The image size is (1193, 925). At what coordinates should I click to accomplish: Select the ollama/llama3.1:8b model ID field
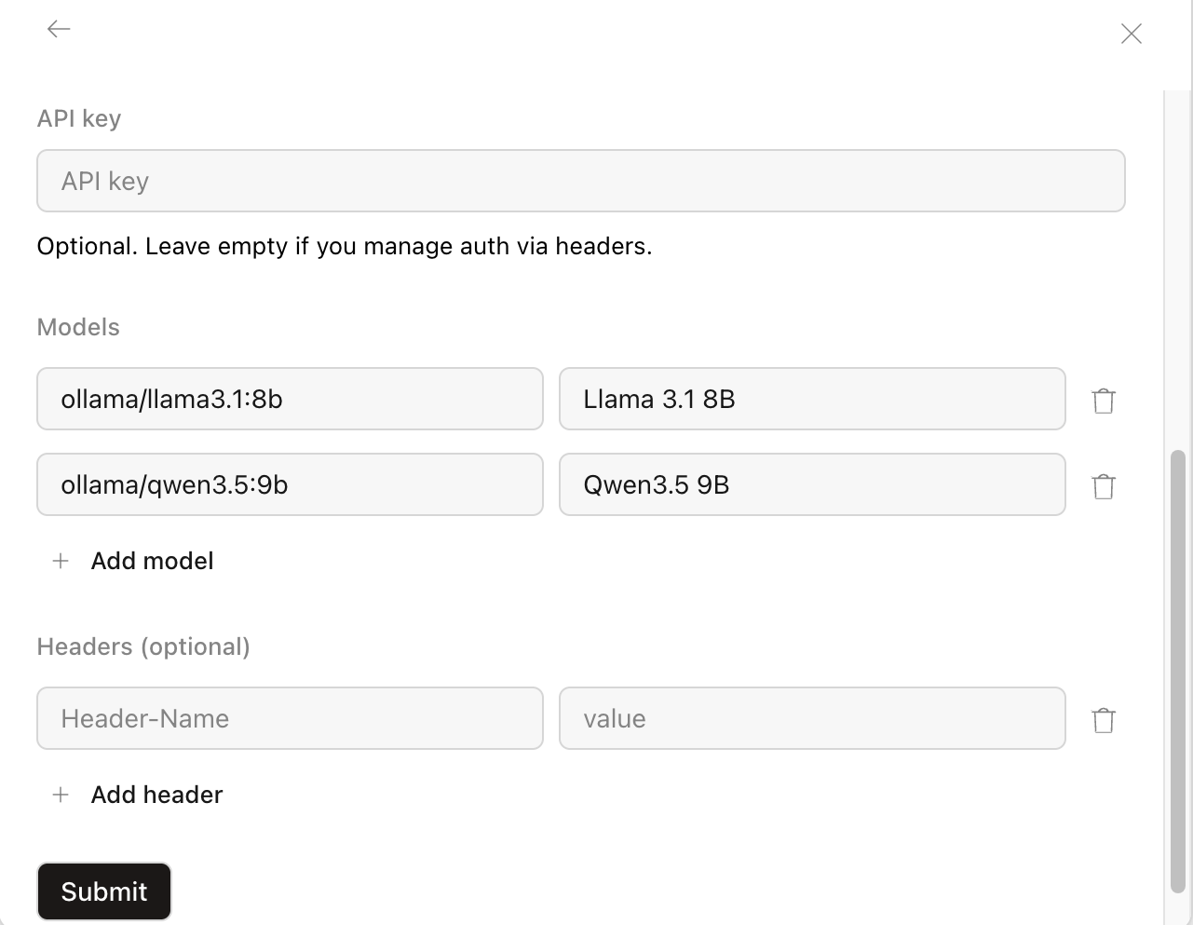290,400
